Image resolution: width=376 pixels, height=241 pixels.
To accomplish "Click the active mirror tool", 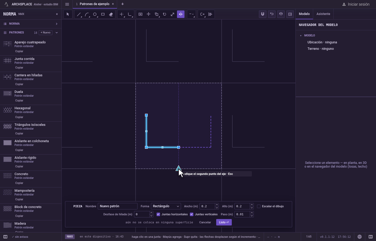I will click(x=181, y=14).
